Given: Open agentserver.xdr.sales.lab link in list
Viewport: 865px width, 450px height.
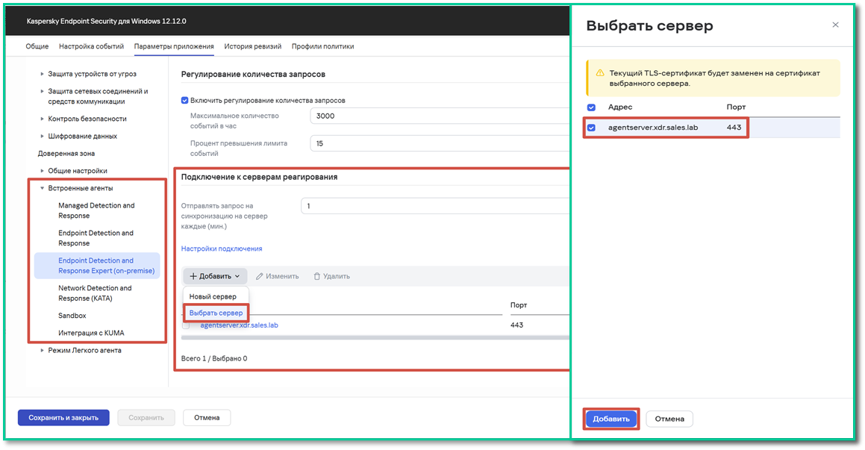Looking at the screenshot, I should pos(240,325).
